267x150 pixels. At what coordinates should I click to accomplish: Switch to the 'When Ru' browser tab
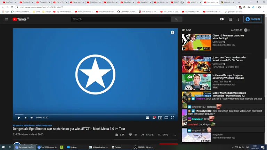[111, 2]
